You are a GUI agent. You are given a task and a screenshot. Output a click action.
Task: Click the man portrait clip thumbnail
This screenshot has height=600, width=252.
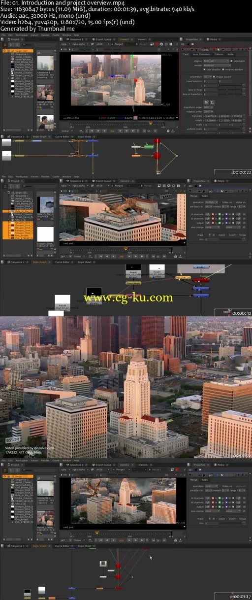coord(45,122)
